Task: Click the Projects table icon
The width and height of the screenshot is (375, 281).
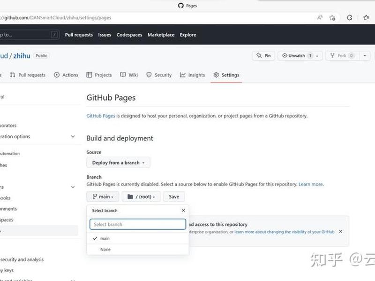Action: 89,75
